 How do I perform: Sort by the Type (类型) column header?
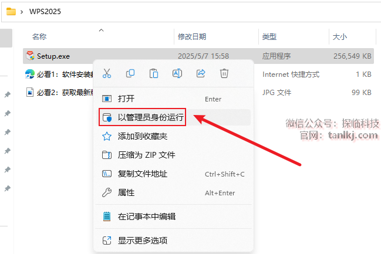click(269, 37)
